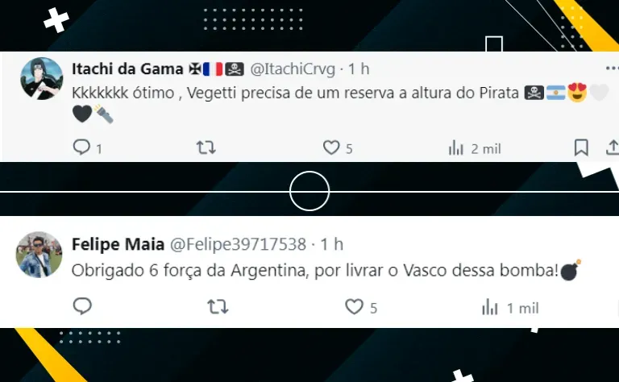Reply to Felipe Maia's tweet

tap(82, 306)
